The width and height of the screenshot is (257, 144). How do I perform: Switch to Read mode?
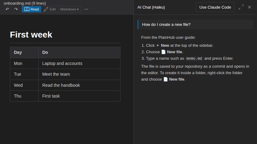point(32,9)
